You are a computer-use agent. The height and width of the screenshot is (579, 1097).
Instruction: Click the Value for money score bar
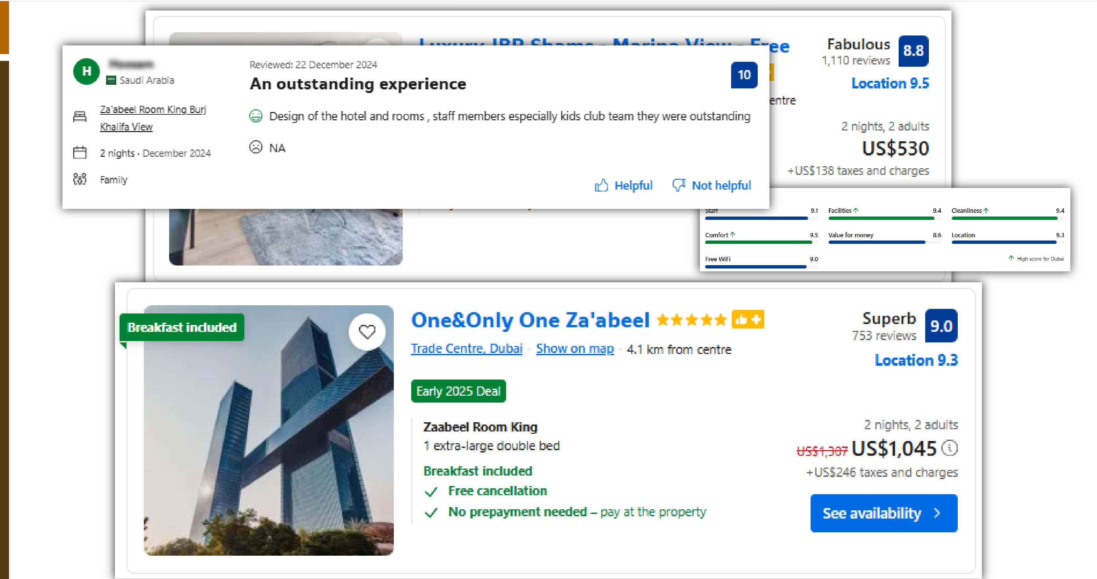coord(884,243)
